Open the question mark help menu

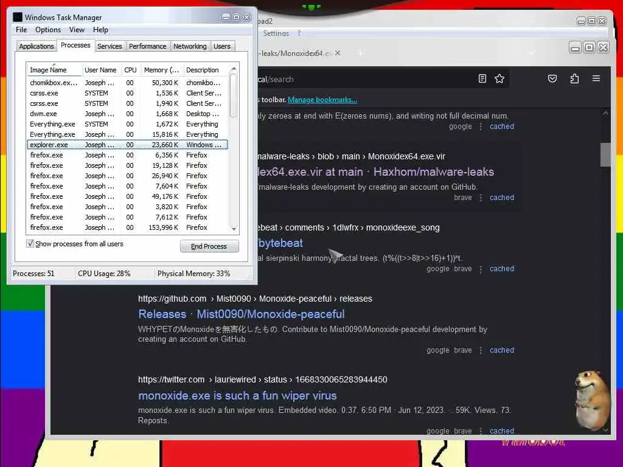(299, 34)
